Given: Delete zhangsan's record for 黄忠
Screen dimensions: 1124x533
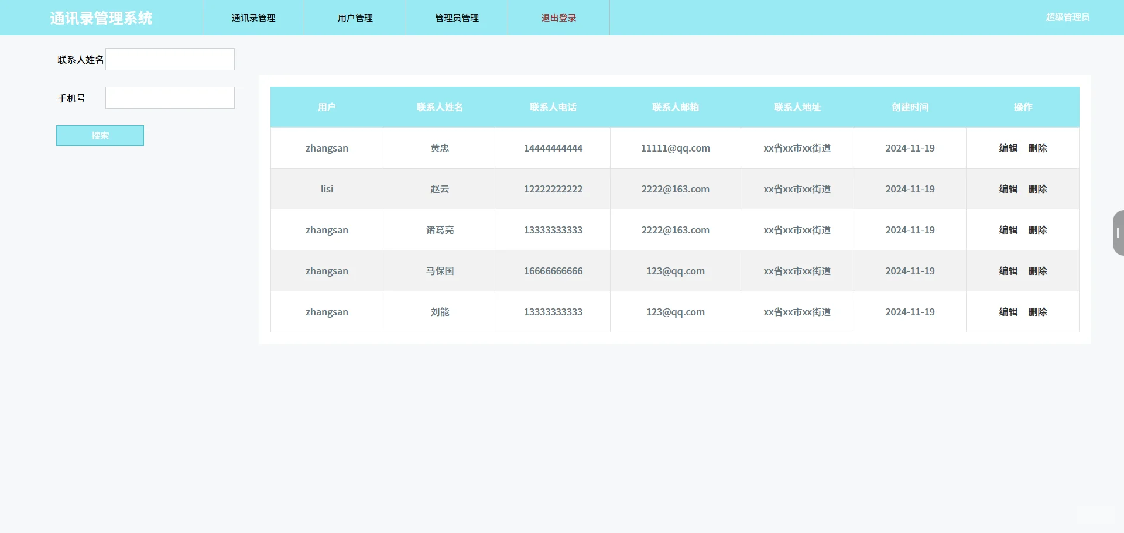Looking at the screenshot, I should coord(1038,148).
